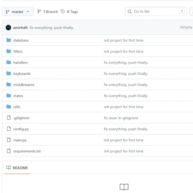Viewport: 193px width, 193px height.
Task: Click the .gitignore file icon
Action: click(x=9, y=118)
